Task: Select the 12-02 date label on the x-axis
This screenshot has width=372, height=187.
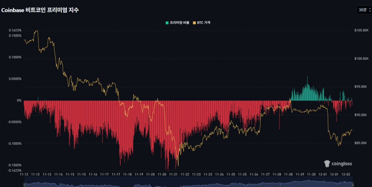Action: (346, 175)
